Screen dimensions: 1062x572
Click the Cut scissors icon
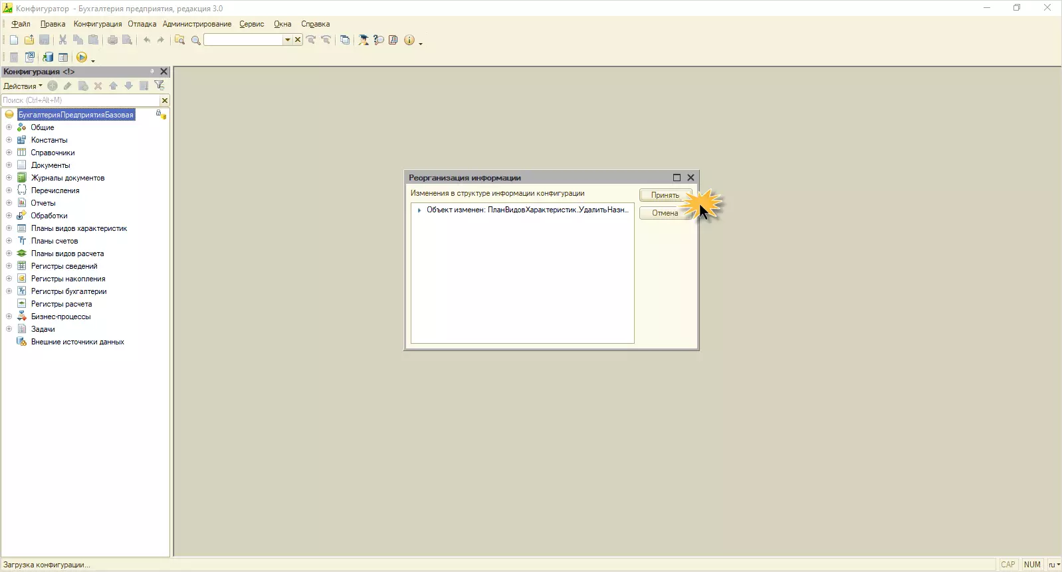(62, 40)
